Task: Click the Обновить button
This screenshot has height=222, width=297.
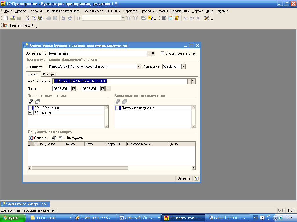Action: click(x=39, y=138)
